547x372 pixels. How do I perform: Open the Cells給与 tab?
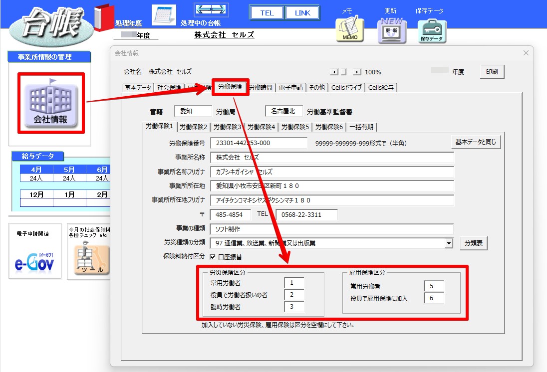pyautogui.click(x=381, y=87)
